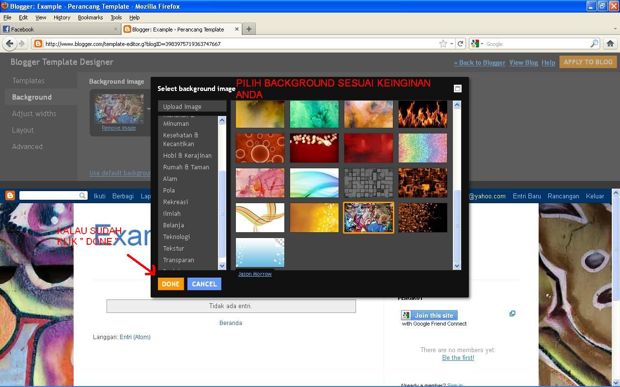Viewport: 620px width, 387px height.
Task: Click the browser Back arrow button
Action: pyautogui.click(x=9, y=44)
